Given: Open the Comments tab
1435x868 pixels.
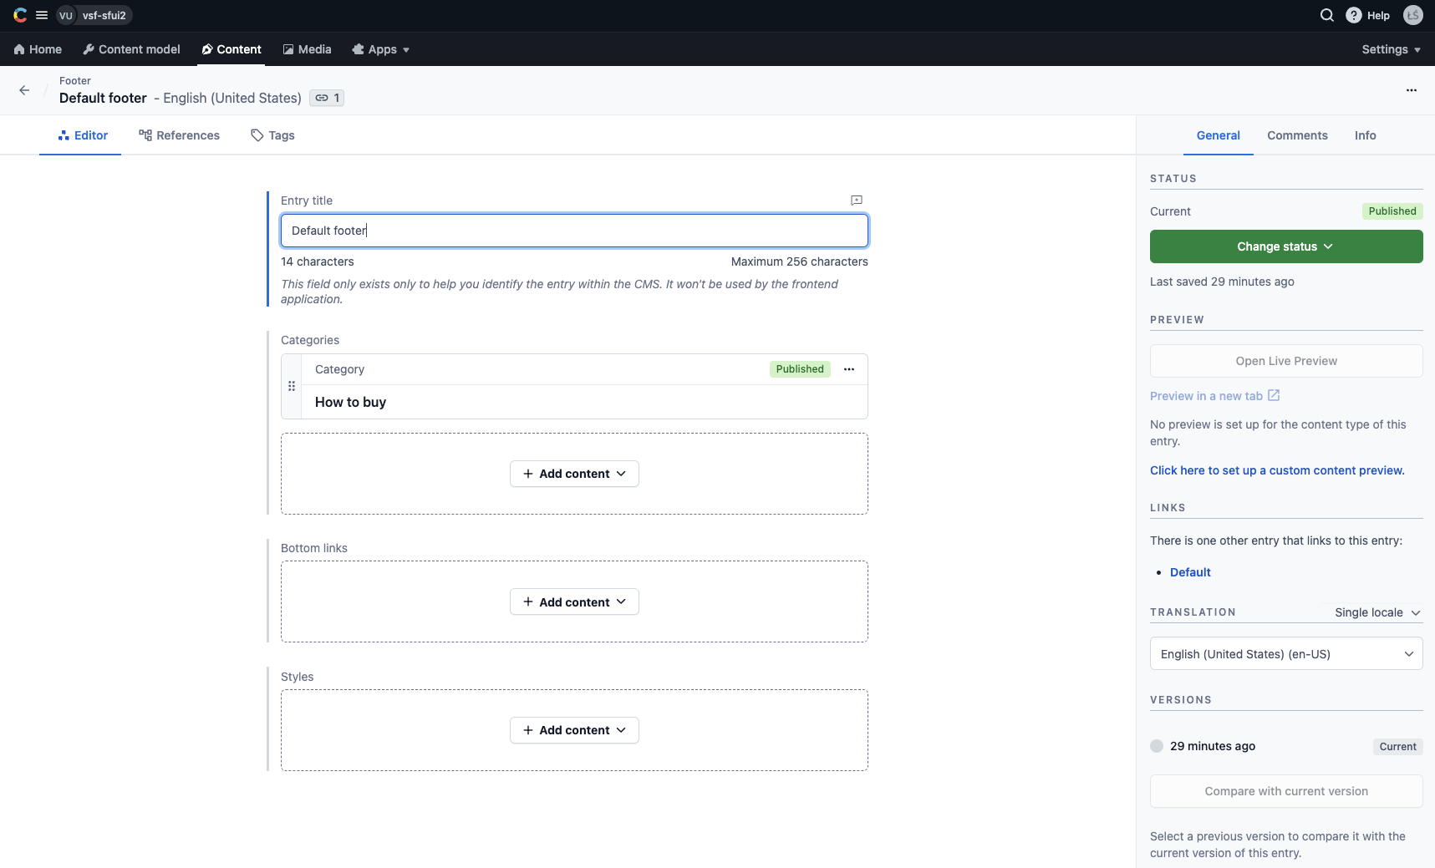Looking at the screenshot, I should [x=1297, y=135].
